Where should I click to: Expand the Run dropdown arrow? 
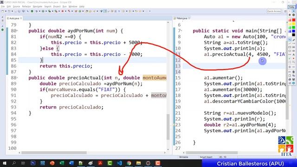pos(46,11)
